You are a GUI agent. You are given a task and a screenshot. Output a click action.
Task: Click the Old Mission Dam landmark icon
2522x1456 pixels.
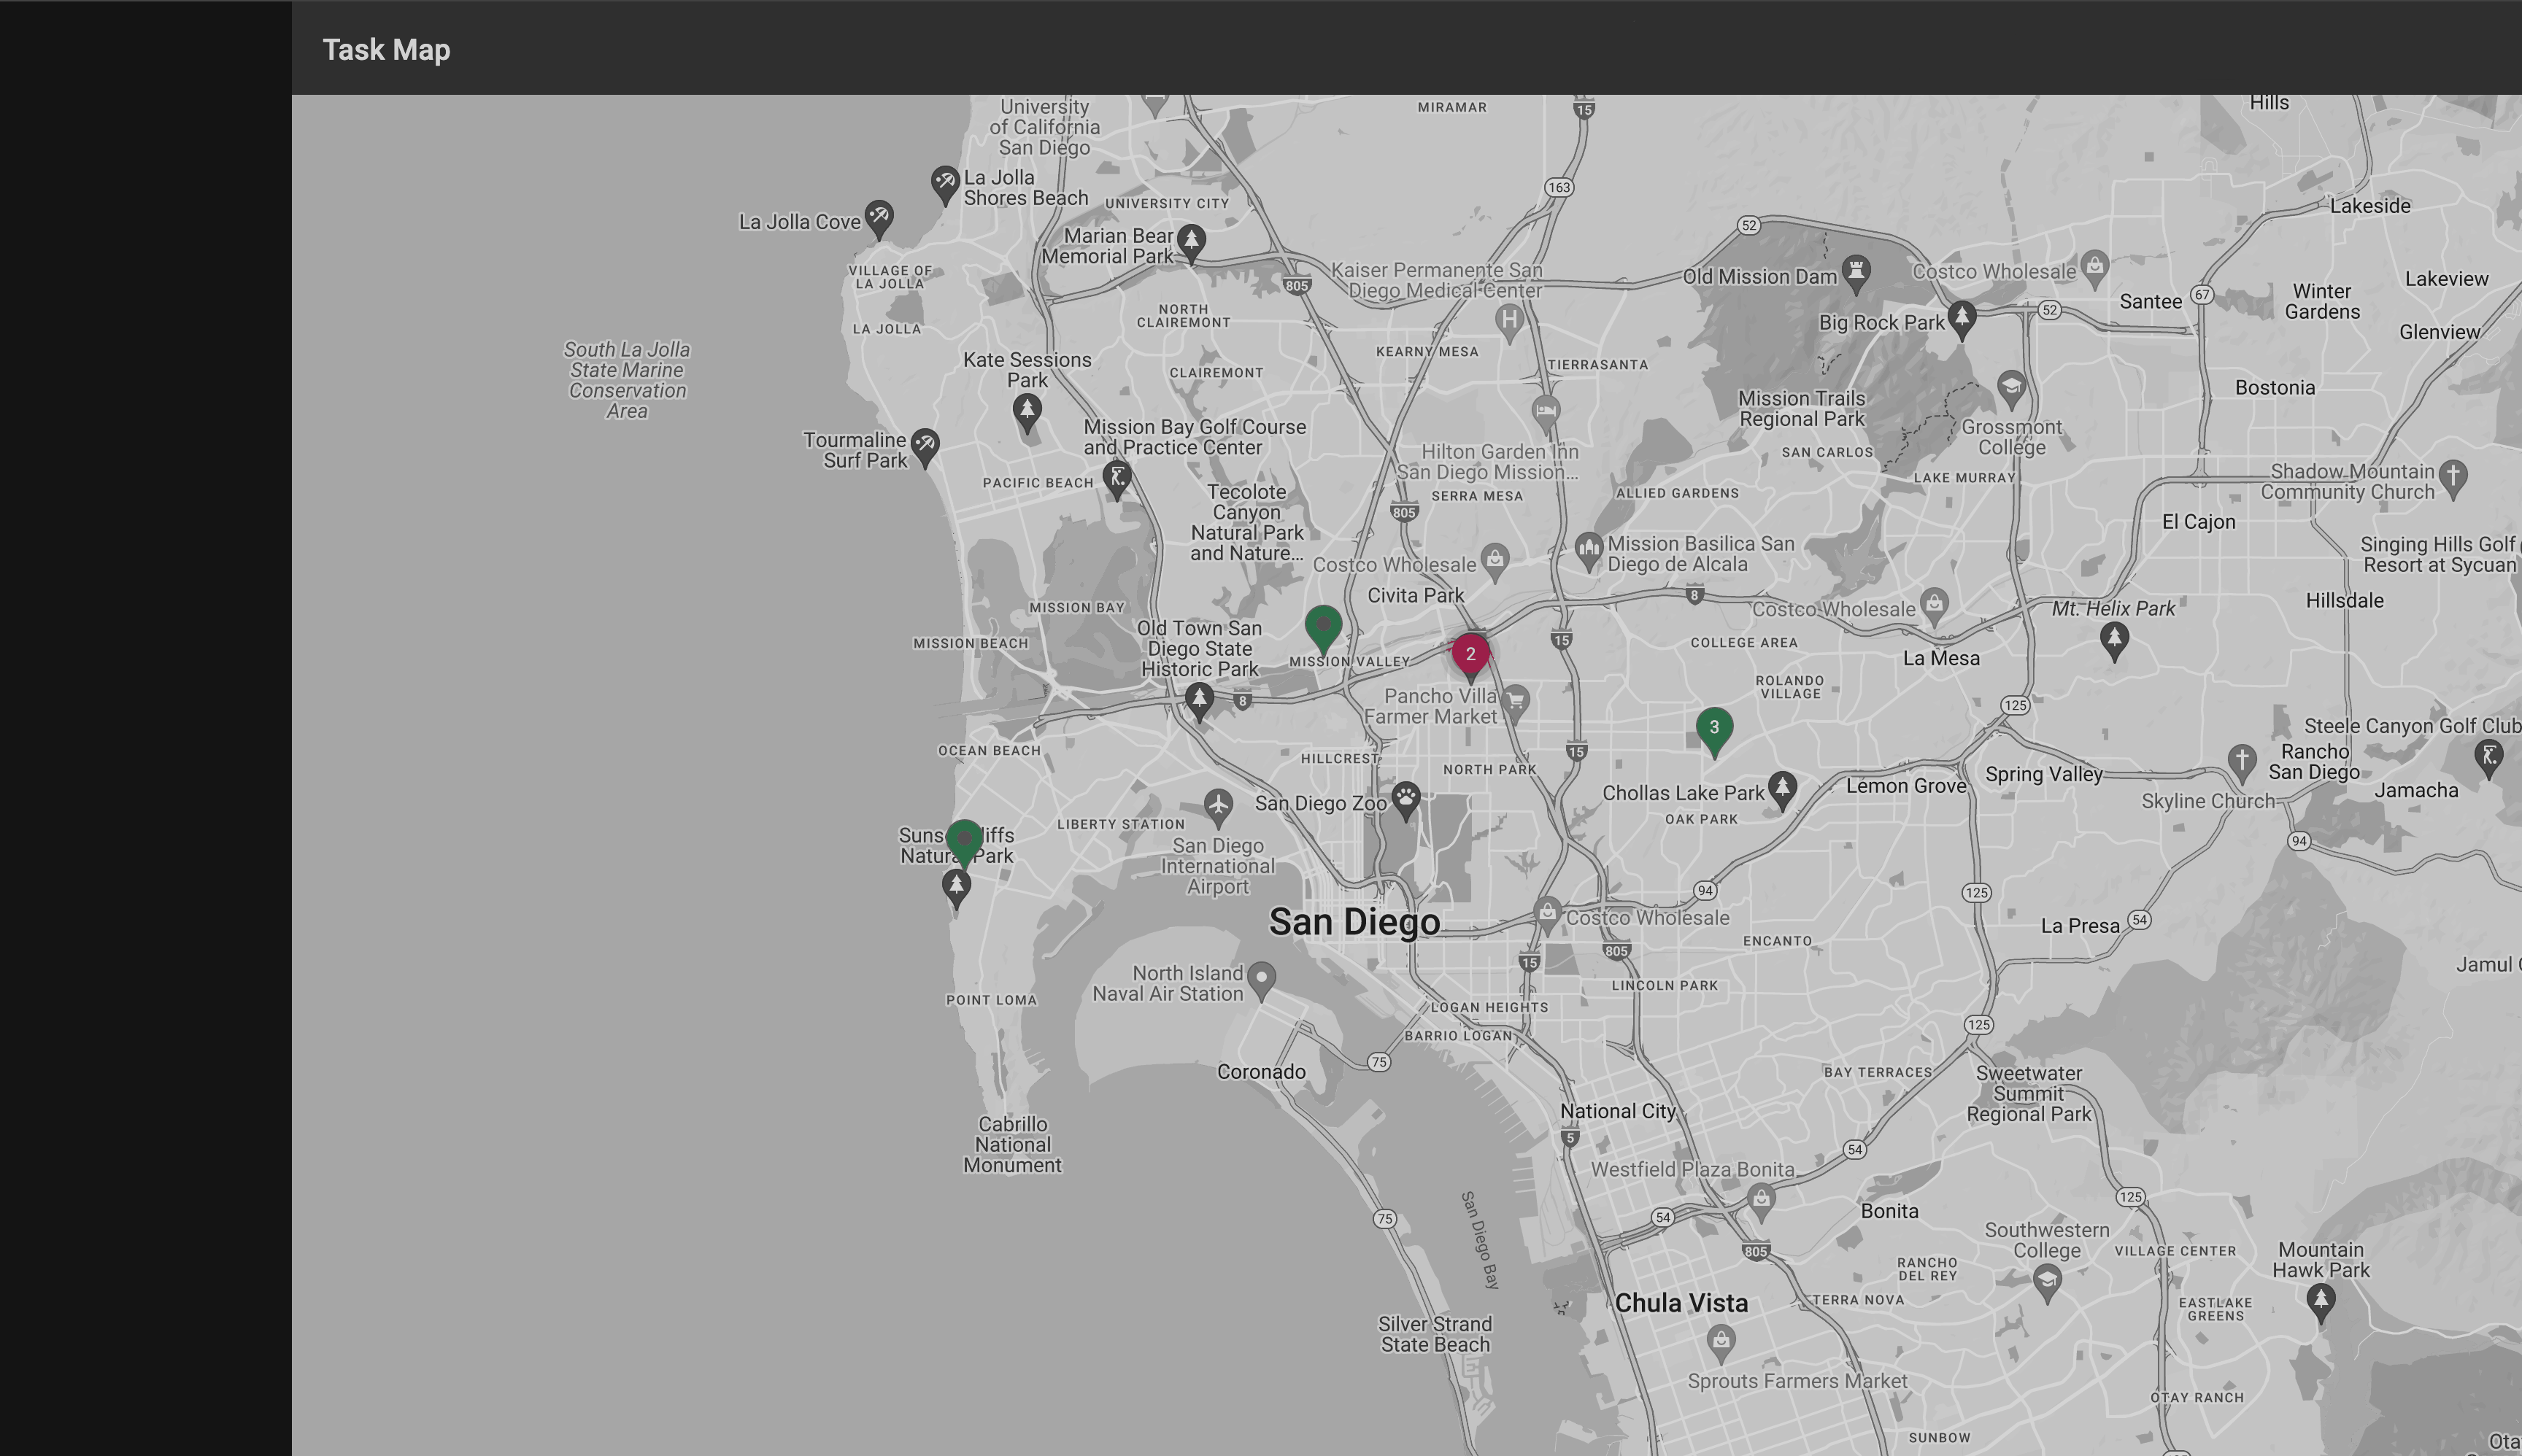(1856, 270)
